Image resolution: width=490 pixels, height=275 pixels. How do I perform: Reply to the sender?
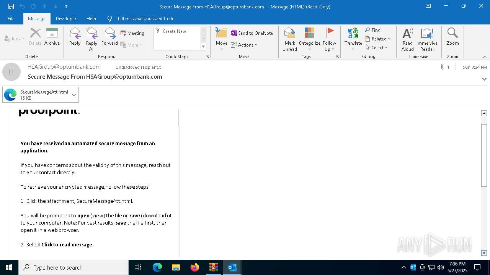(75, 37)
